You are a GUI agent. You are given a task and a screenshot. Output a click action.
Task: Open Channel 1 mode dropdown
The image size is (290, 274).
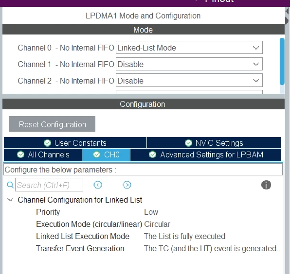[189, 64]
